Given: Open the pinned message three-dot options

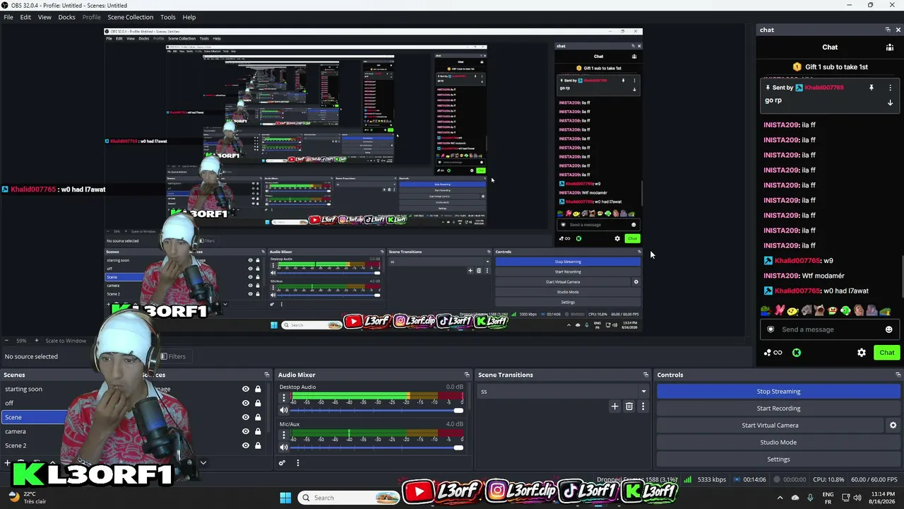Looking at the screenshot, I should 890,88.
